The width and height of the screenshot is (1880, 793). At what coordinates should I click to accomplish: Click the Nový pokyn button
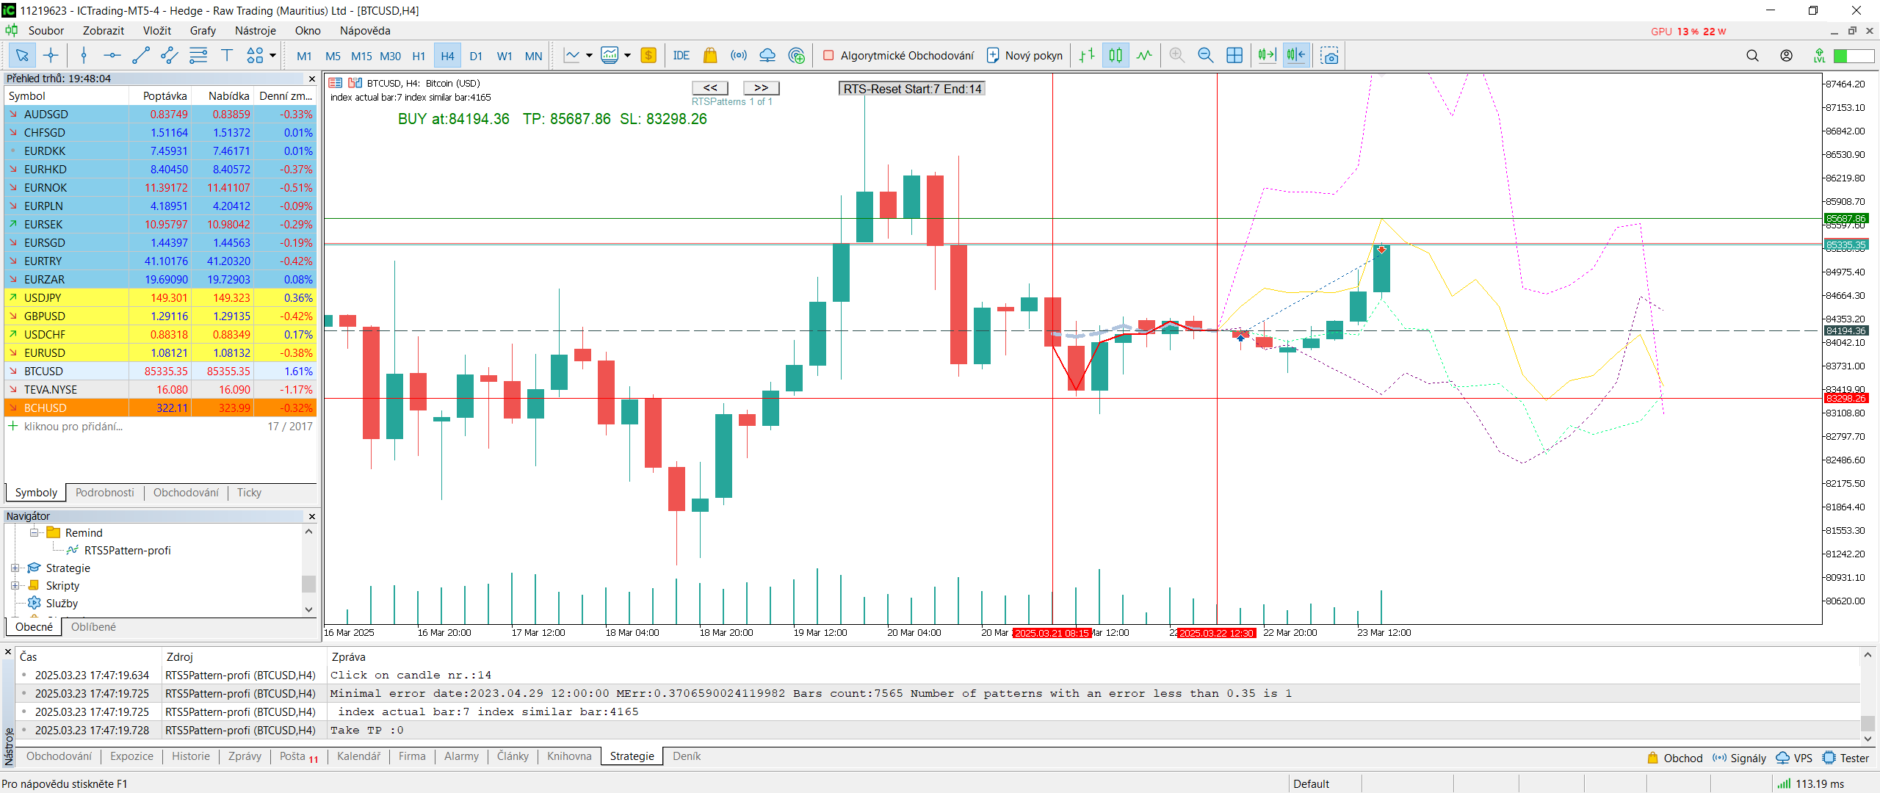coord(1025,55)
